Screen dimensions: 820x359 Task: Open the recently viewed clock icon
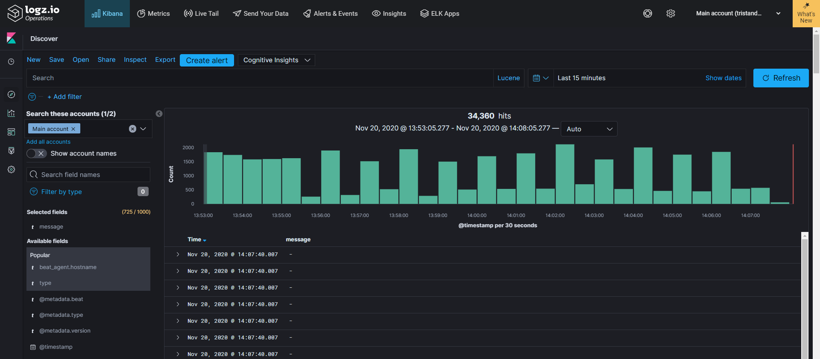(11, 62)
